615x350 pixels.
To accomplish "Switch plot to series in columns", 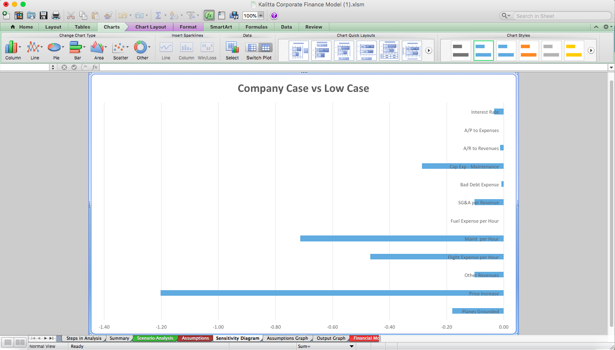I will [x=266, y=47].
